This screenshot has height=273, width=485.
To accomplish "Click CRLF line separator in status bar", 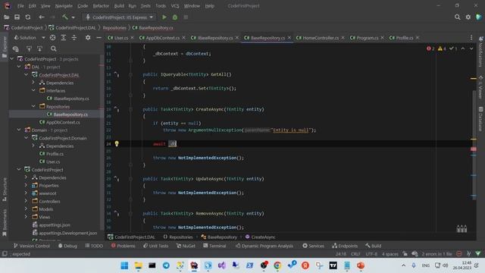I will tap(355, 254).
